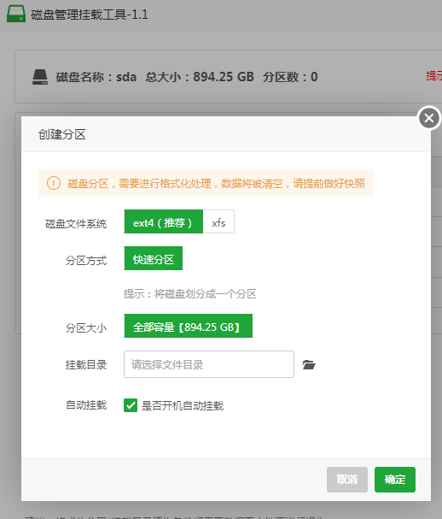Click the 磁盘文件系统 label

pyautogui.click(x=76, y=224)
